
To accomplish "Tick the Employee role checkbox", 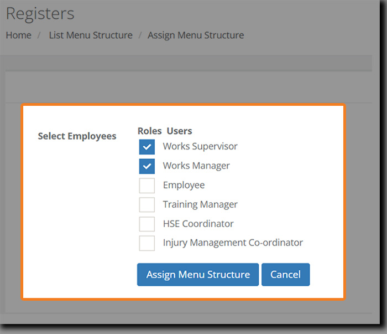I will (x=147, y=186).
